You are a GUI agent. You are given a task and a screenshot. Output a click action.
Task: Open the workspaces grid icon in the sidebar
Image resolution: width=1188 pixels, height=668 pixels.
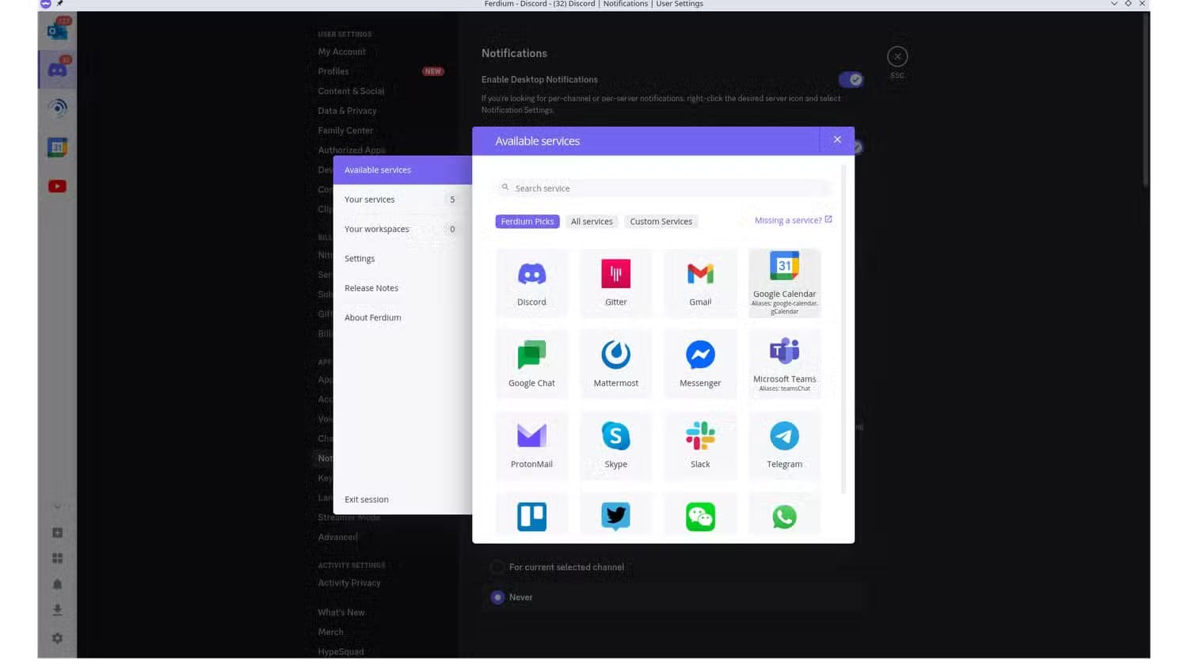[x=57, y=558]
